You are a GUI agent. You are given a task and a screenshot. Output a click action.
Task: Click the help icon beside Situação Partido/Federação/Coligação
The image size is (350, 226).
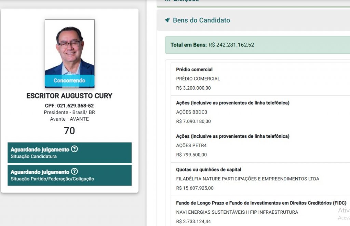pos(74,171)
